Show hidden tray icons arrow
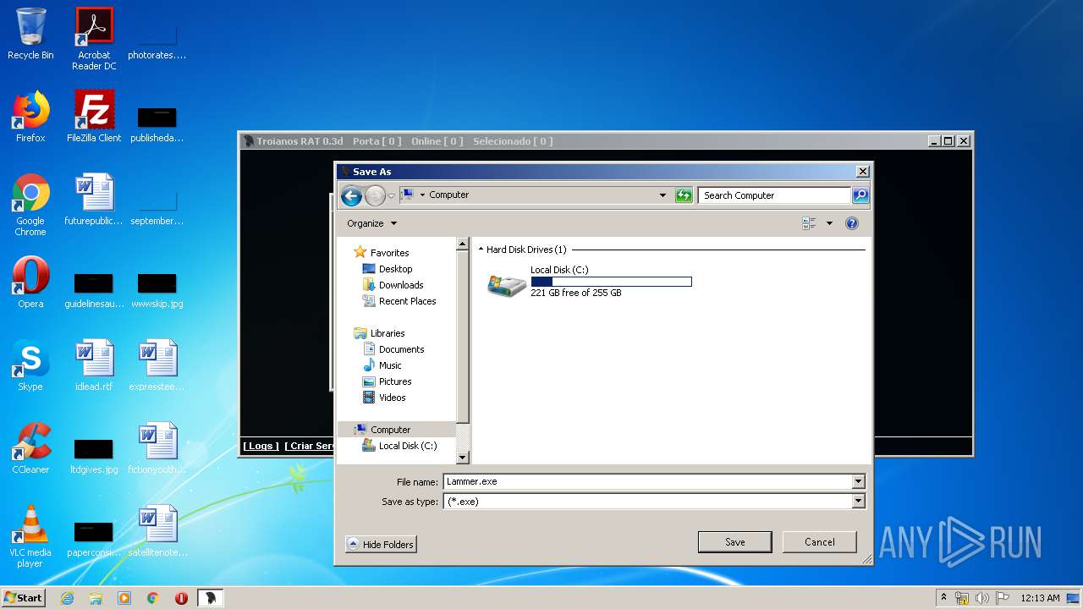 [x=943, y=598]
